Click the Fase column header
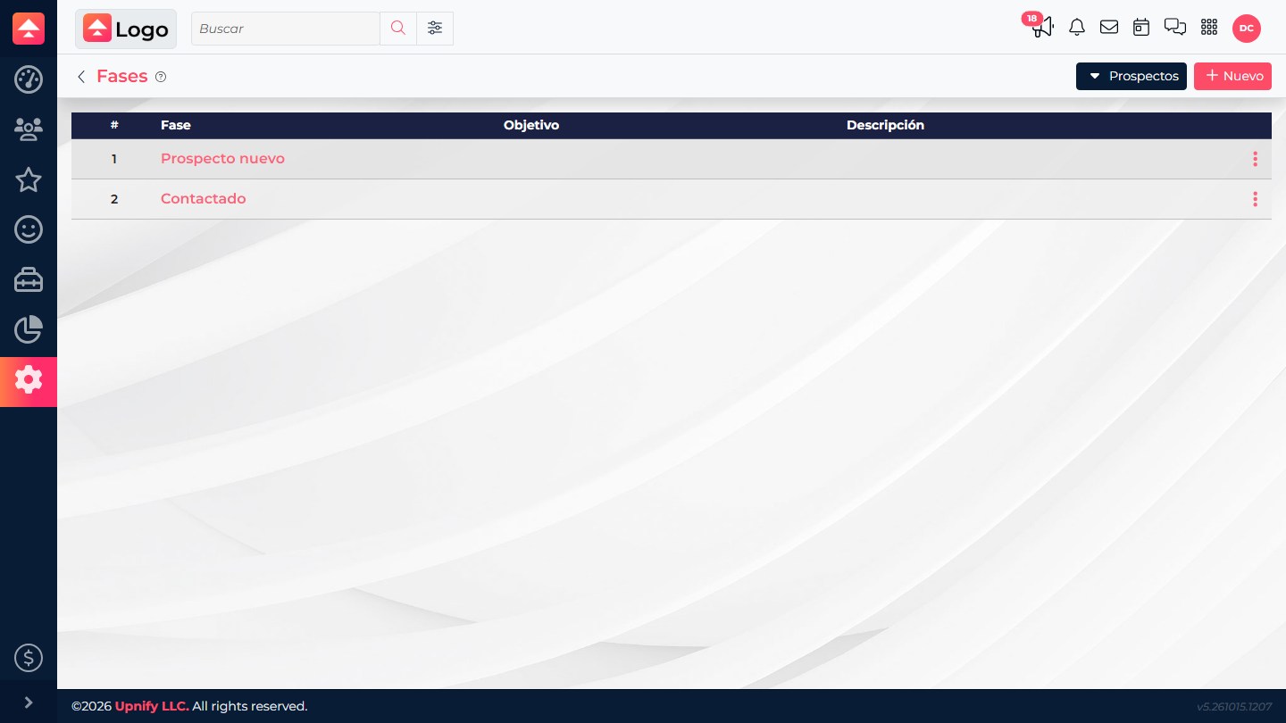 (x=176, y=125)
